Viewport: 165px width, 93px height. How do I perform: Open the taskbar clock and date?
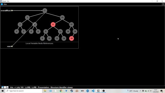pos(156,91)
